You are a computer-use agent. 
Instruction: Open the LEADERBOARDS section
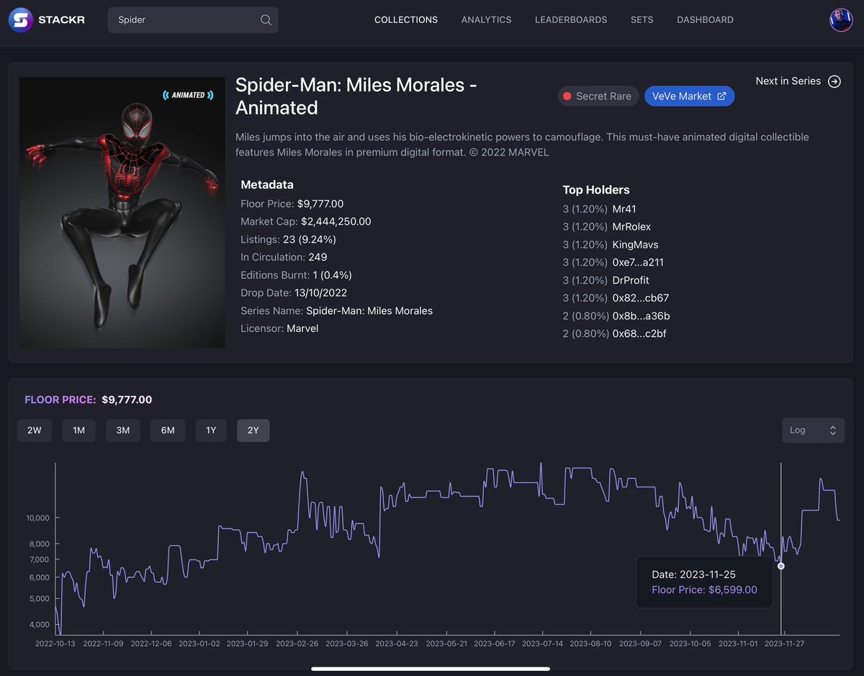pos(571,19)
